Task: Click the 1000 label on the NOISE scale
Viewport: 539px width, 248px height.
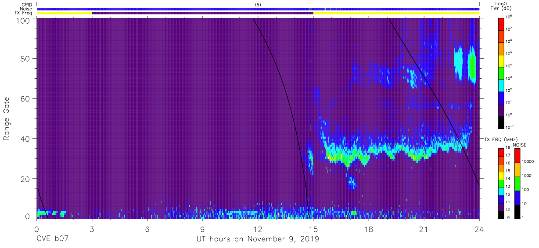Action: pos(527,176)
